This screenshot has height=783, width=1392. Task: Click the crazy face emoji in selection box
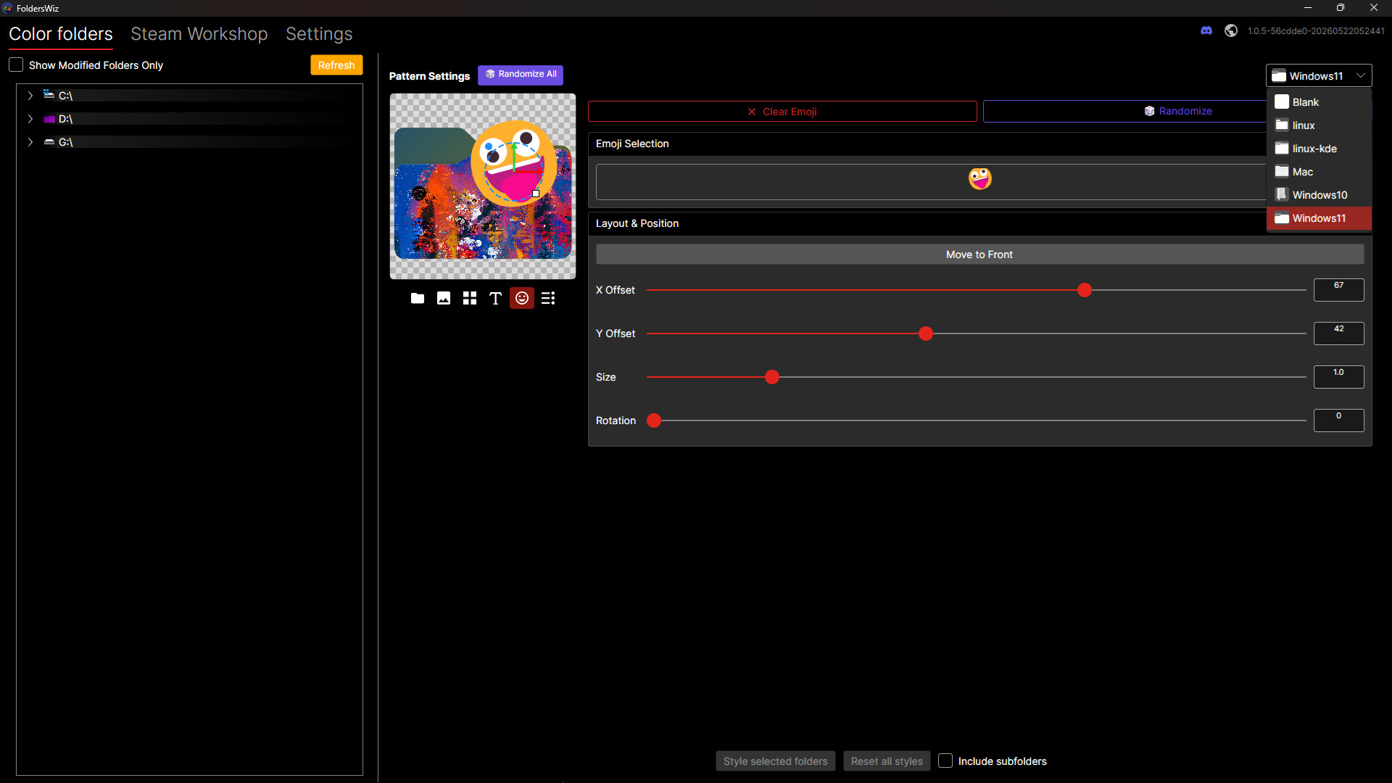[x=979, y=178]
